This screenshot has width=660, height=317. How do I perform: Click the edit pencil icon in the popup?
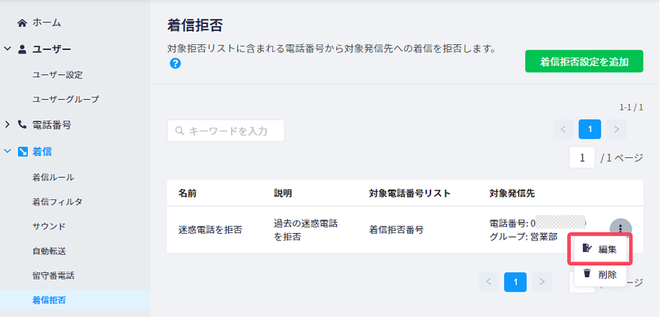pyautogui.click(x=587, y=249)
